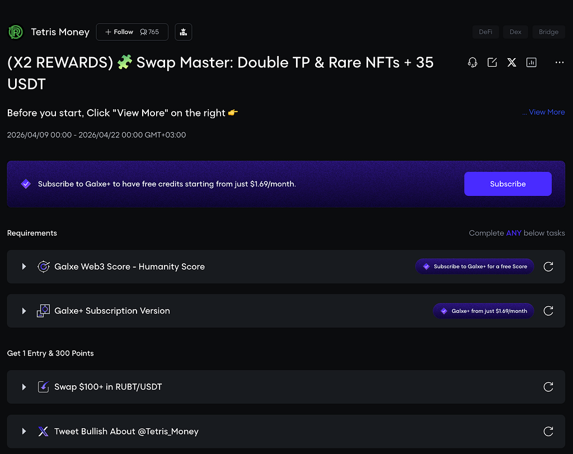Refresh the Galxe+ Subscription Version task
The height and width of the screenshot is (454, 573).
548,311
